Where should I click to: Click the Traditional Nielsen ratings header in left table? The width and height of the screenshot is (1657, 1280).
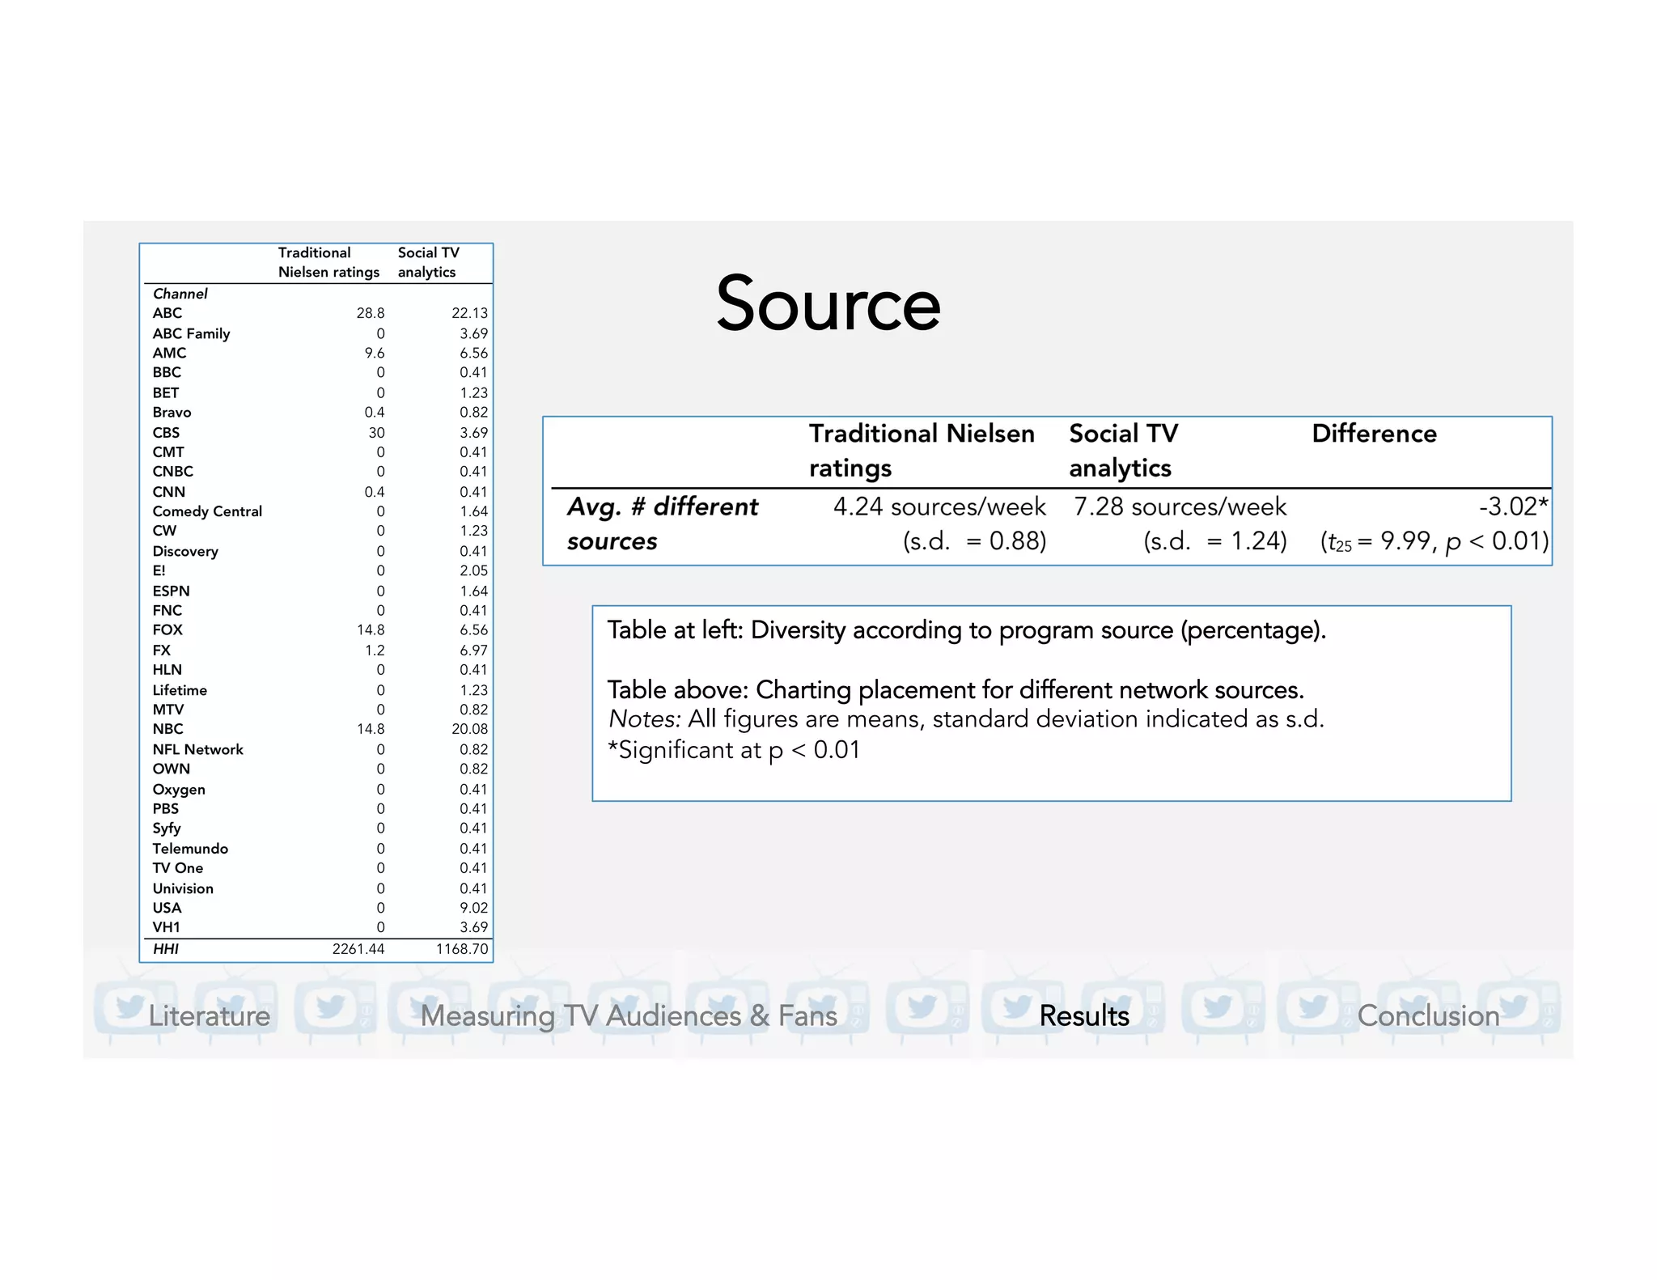coord(328,262)
